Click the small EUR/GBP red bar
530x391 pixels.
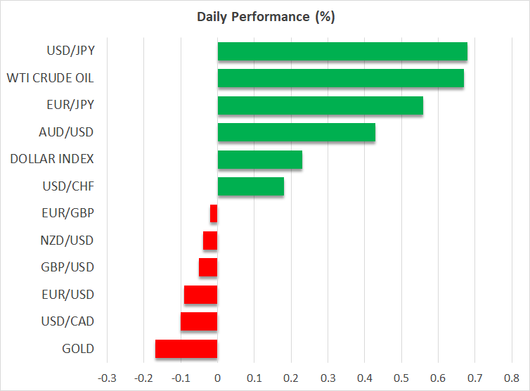pos(214,213)
